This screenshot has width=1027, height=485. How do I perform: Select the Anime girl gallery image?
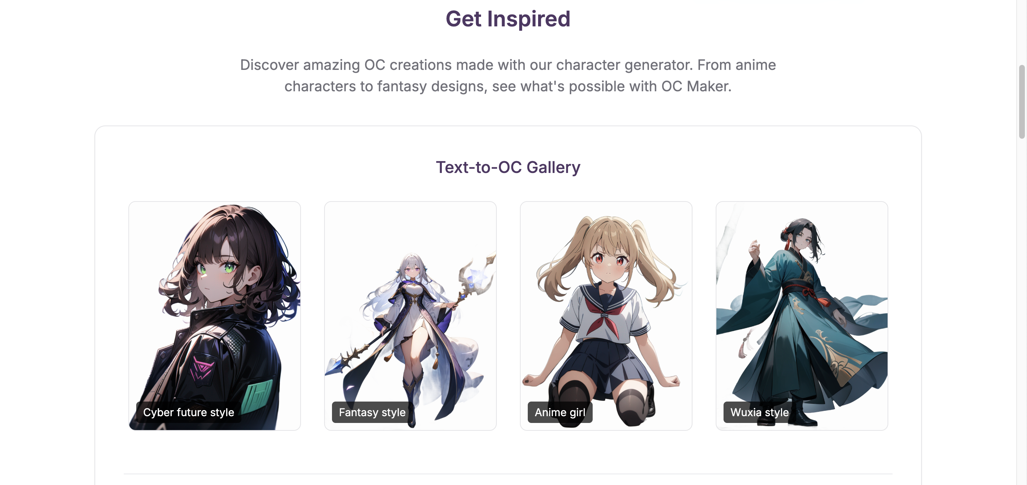coord(606,316)
